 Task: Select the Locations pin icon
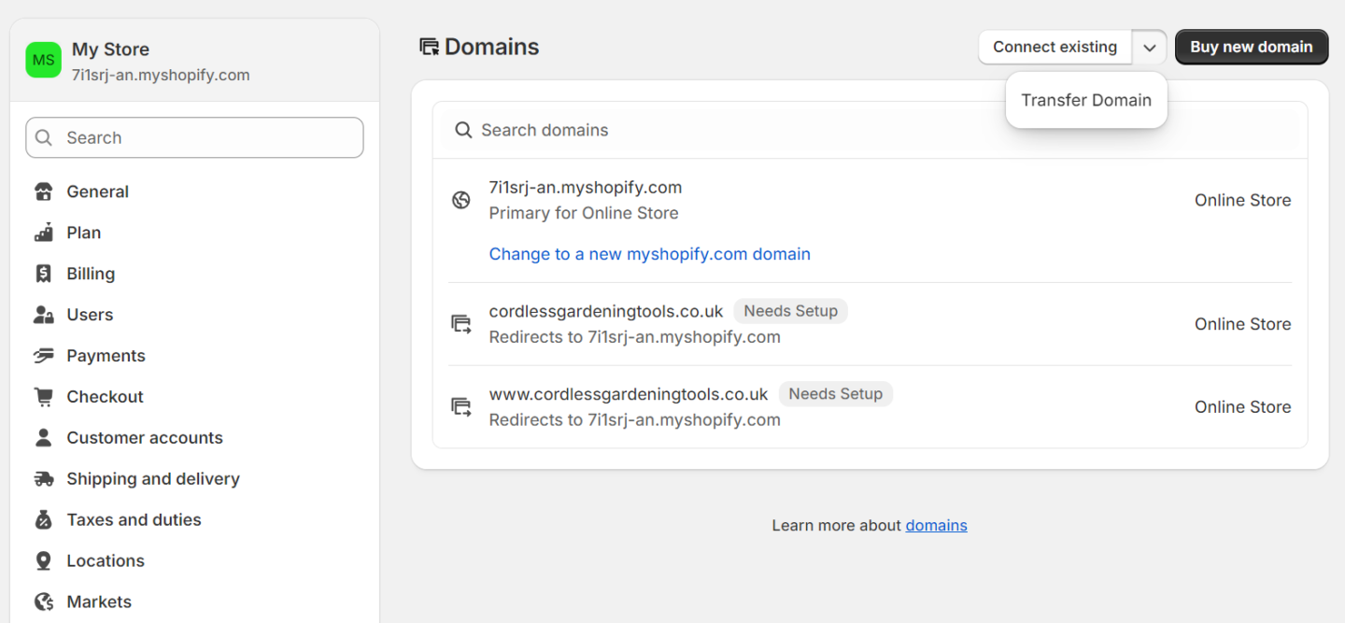click(x=44, y=560)
